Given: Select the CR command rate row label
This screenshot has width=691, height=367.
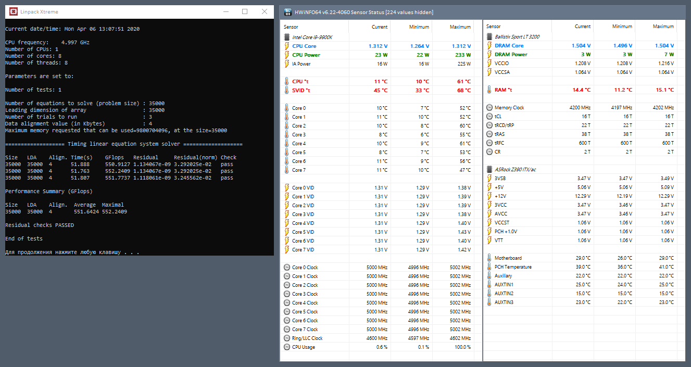Looking at the screenshot, I should click(498, 151).
